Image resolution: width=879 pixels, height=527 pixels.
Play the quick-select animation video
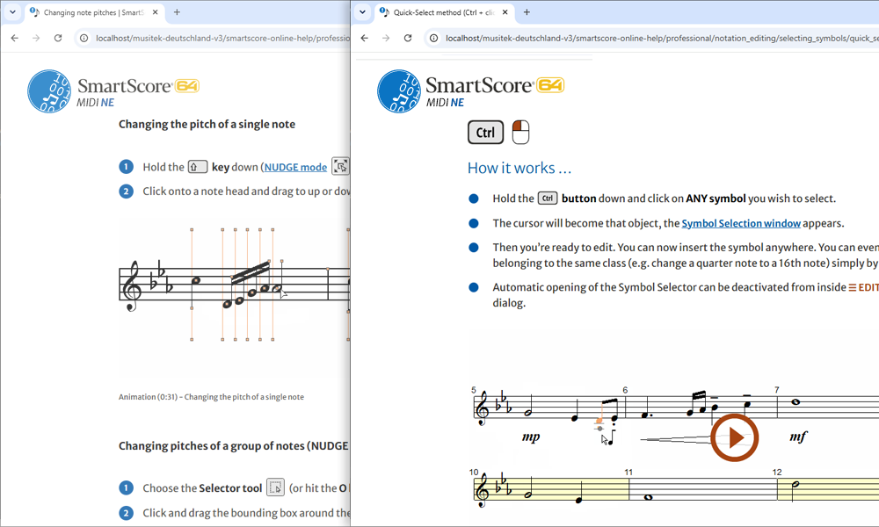(734, 437)
